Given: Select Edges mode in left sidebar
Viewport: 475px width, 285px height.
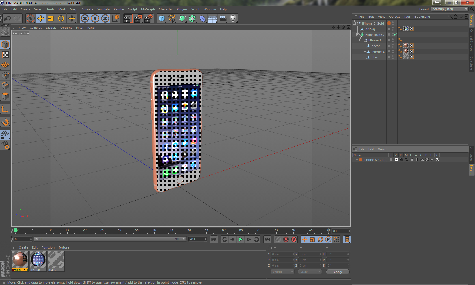Looking at the screenshot, I should [x=5, y=86].
